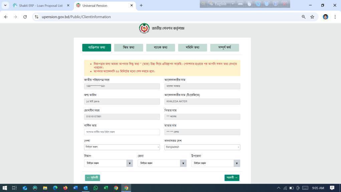The image size is (341, 192).
Task: Click the zoom magnifier icon in address bar
Action: (304, 17)
